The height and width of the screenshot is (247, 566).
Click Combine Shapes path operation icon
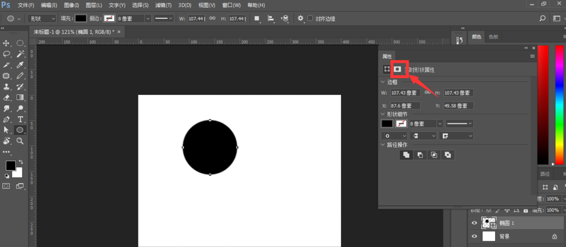[x=406, y=155]
